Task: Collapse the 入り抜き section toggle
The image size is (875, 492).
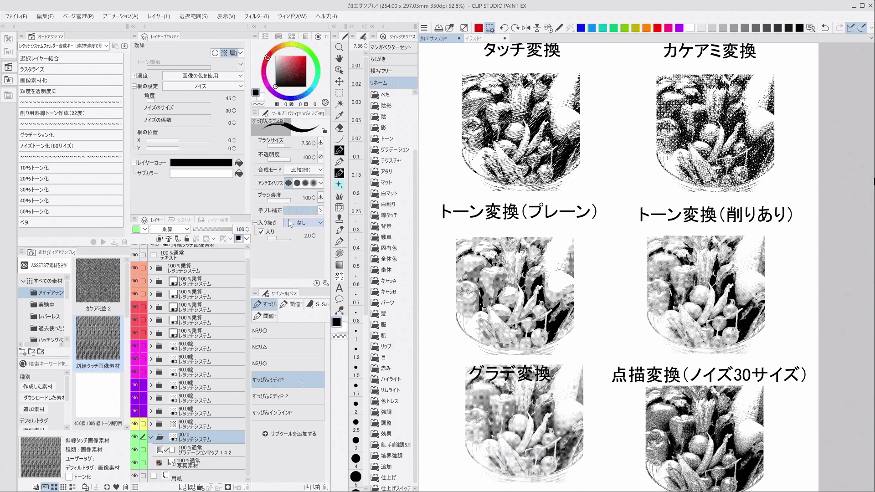Action: 255,222
